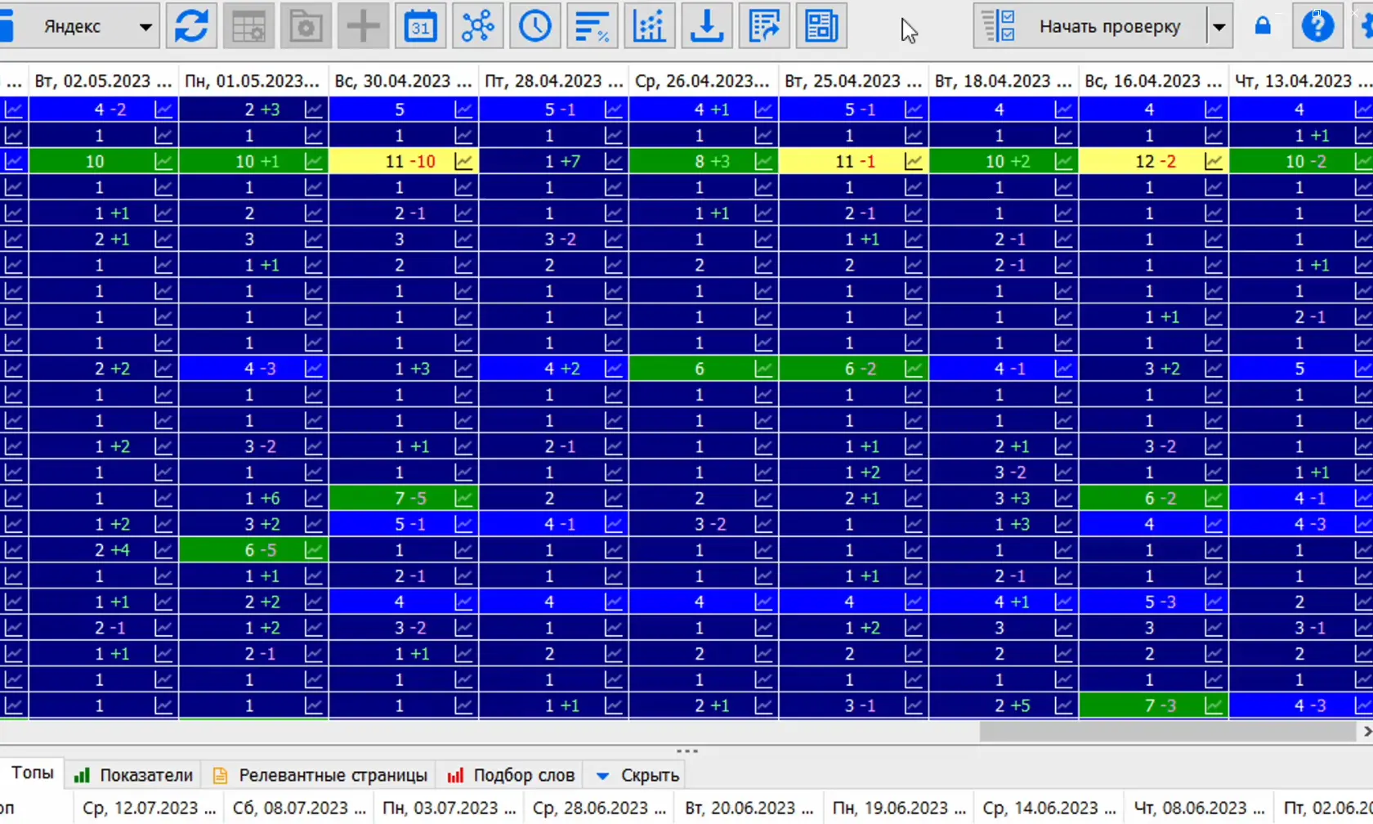Expand the arrow next to Начать проверку
The image size is (1373, 824).
pyautogui.click(x=1219, y=26)
